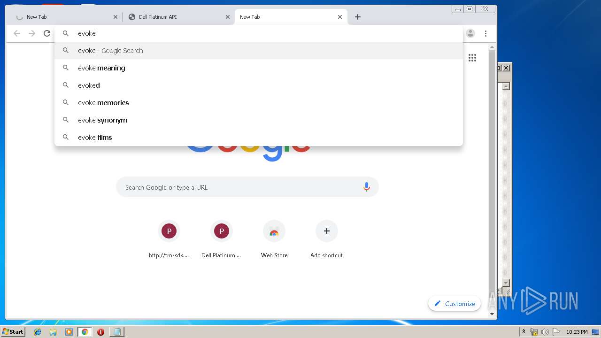Click the address bar containing 'evoke'
Viewport: 601px width, 338px height.
[259, 33]
